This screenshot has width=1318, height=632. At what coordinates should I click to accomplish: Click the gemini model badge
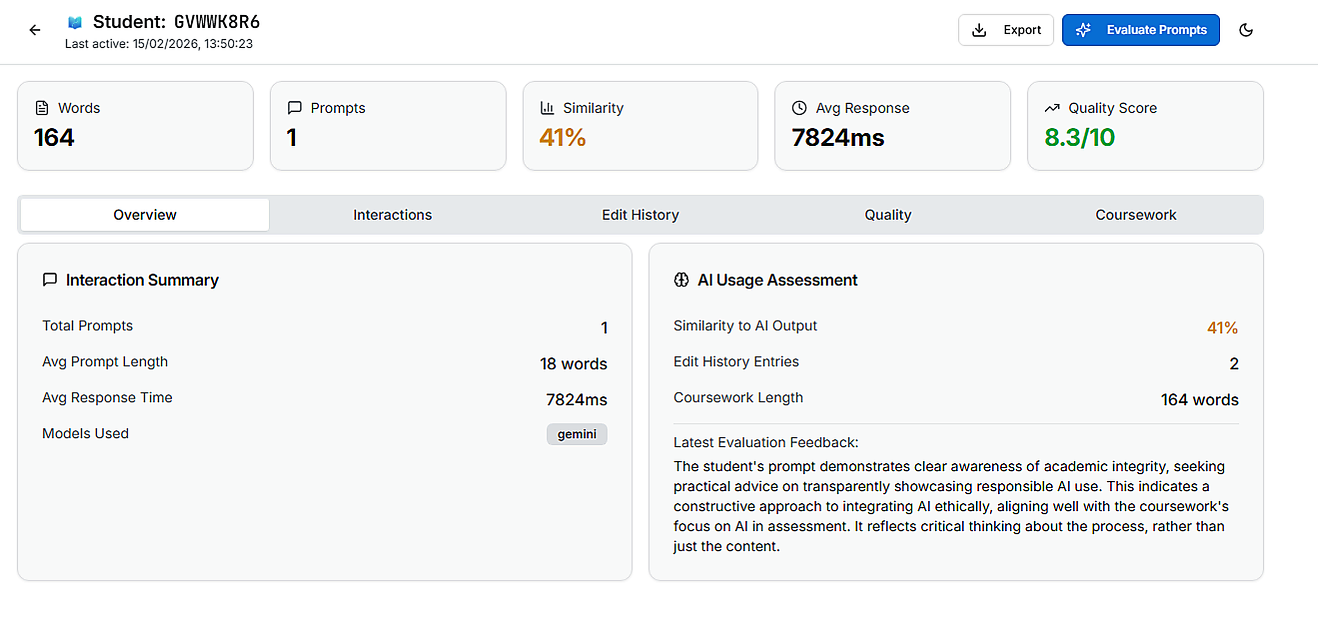(577, 434)
